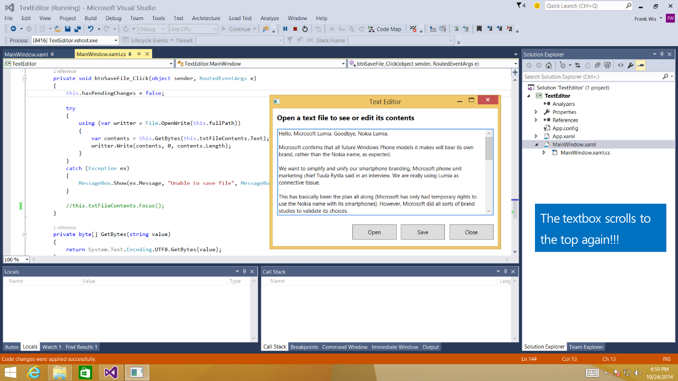Open the TextEditor project scope dropdown

[88, 63]
